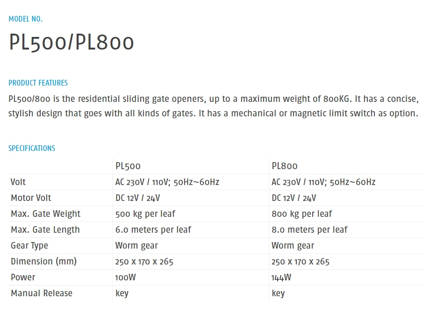Screen dimensions: 430x321
Task: Click the PRODUCT FEATURES heading
Action: pyautogui.click(x=38, y=83)
